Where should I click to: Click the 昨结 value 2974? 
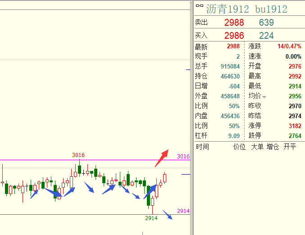coord(295,116)
